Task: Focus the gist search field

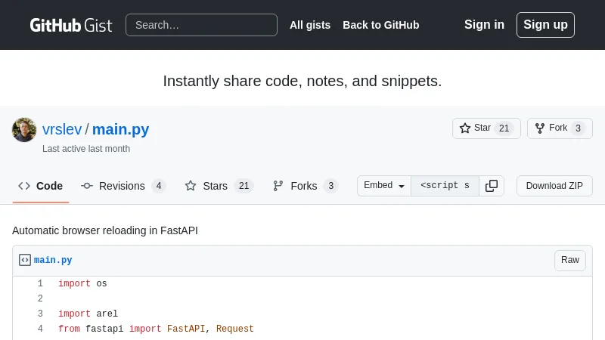Action: [x=201, y=25]
